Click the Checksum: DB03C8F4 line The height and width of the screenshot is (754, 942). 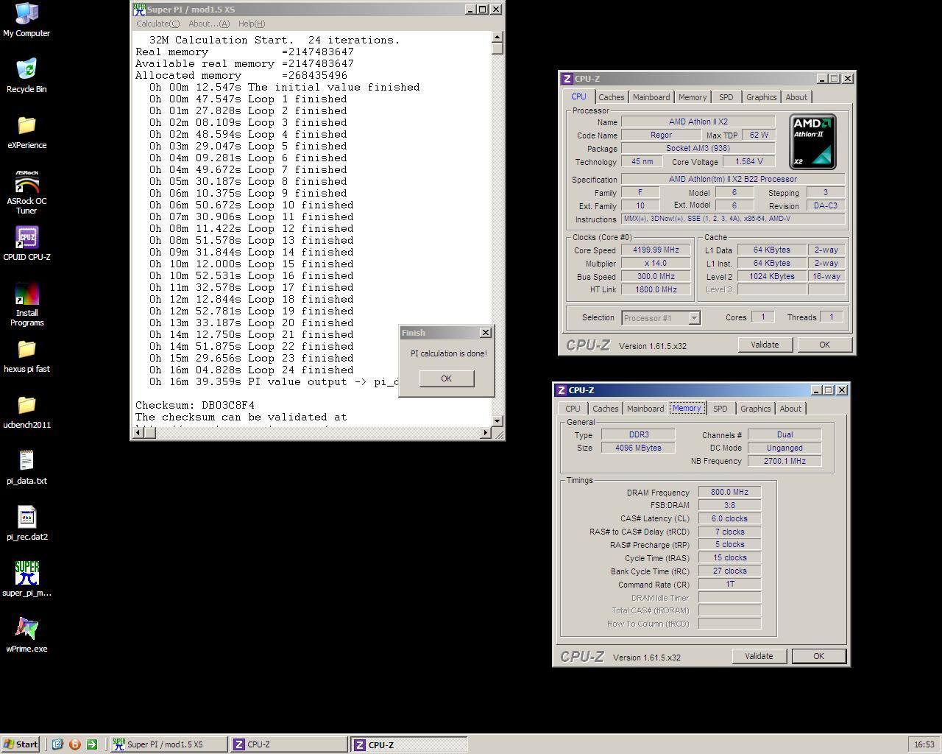(195, 405)
